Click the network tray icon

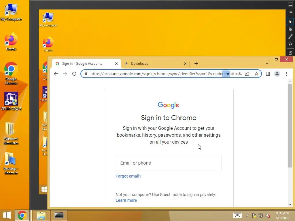(261, 216)
